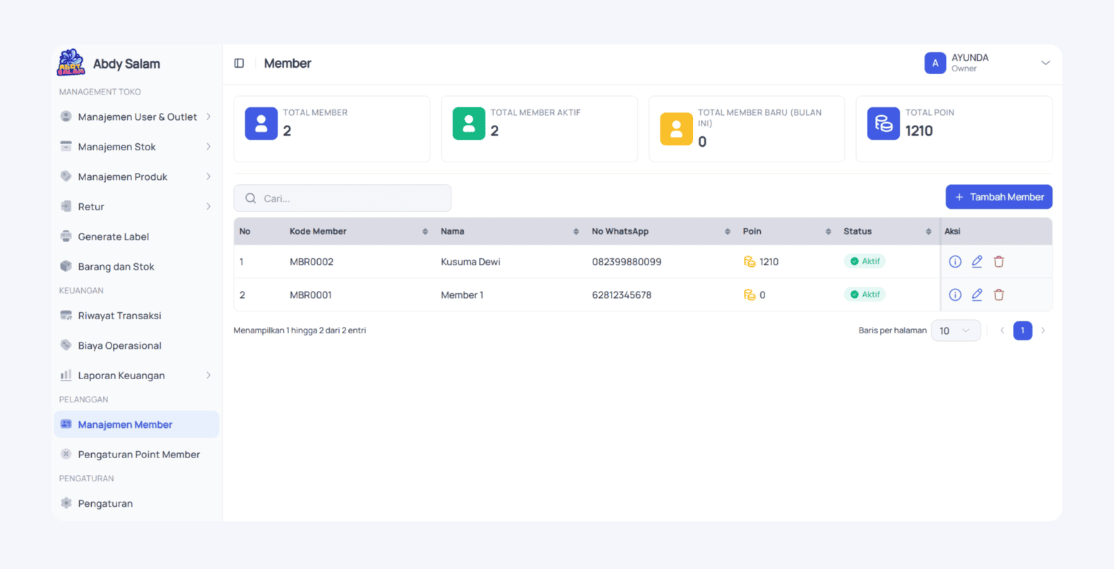
Task: Open Riwayat Transaksi menu
Action: coord(136,316)
